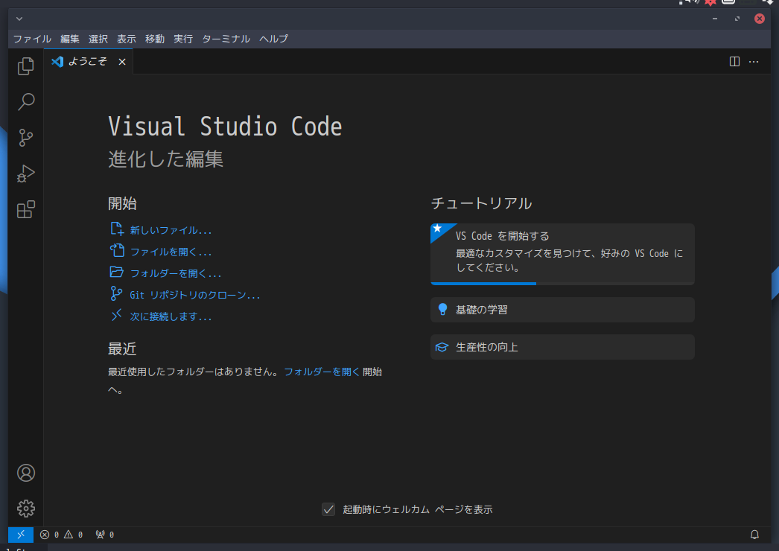This screenshot has height=551, width=779.
Task: Open the Accounts menu icon
Action: coord(26,473)
